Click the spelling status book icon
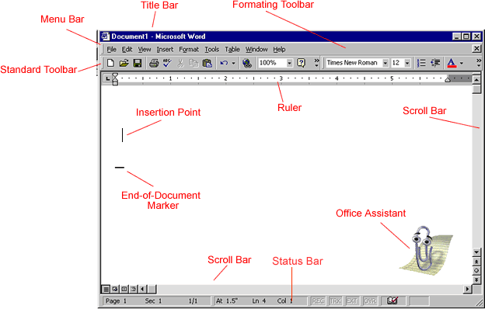The width and height of the screenshot is (485, 309). [x=393, y=300]
